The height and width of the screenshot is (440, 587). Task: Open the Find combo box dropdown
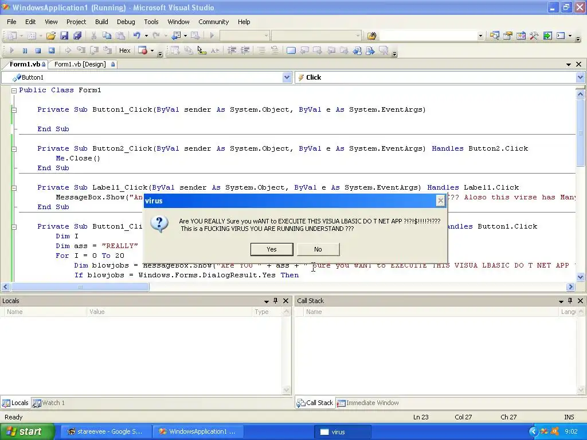coord(480,36)
